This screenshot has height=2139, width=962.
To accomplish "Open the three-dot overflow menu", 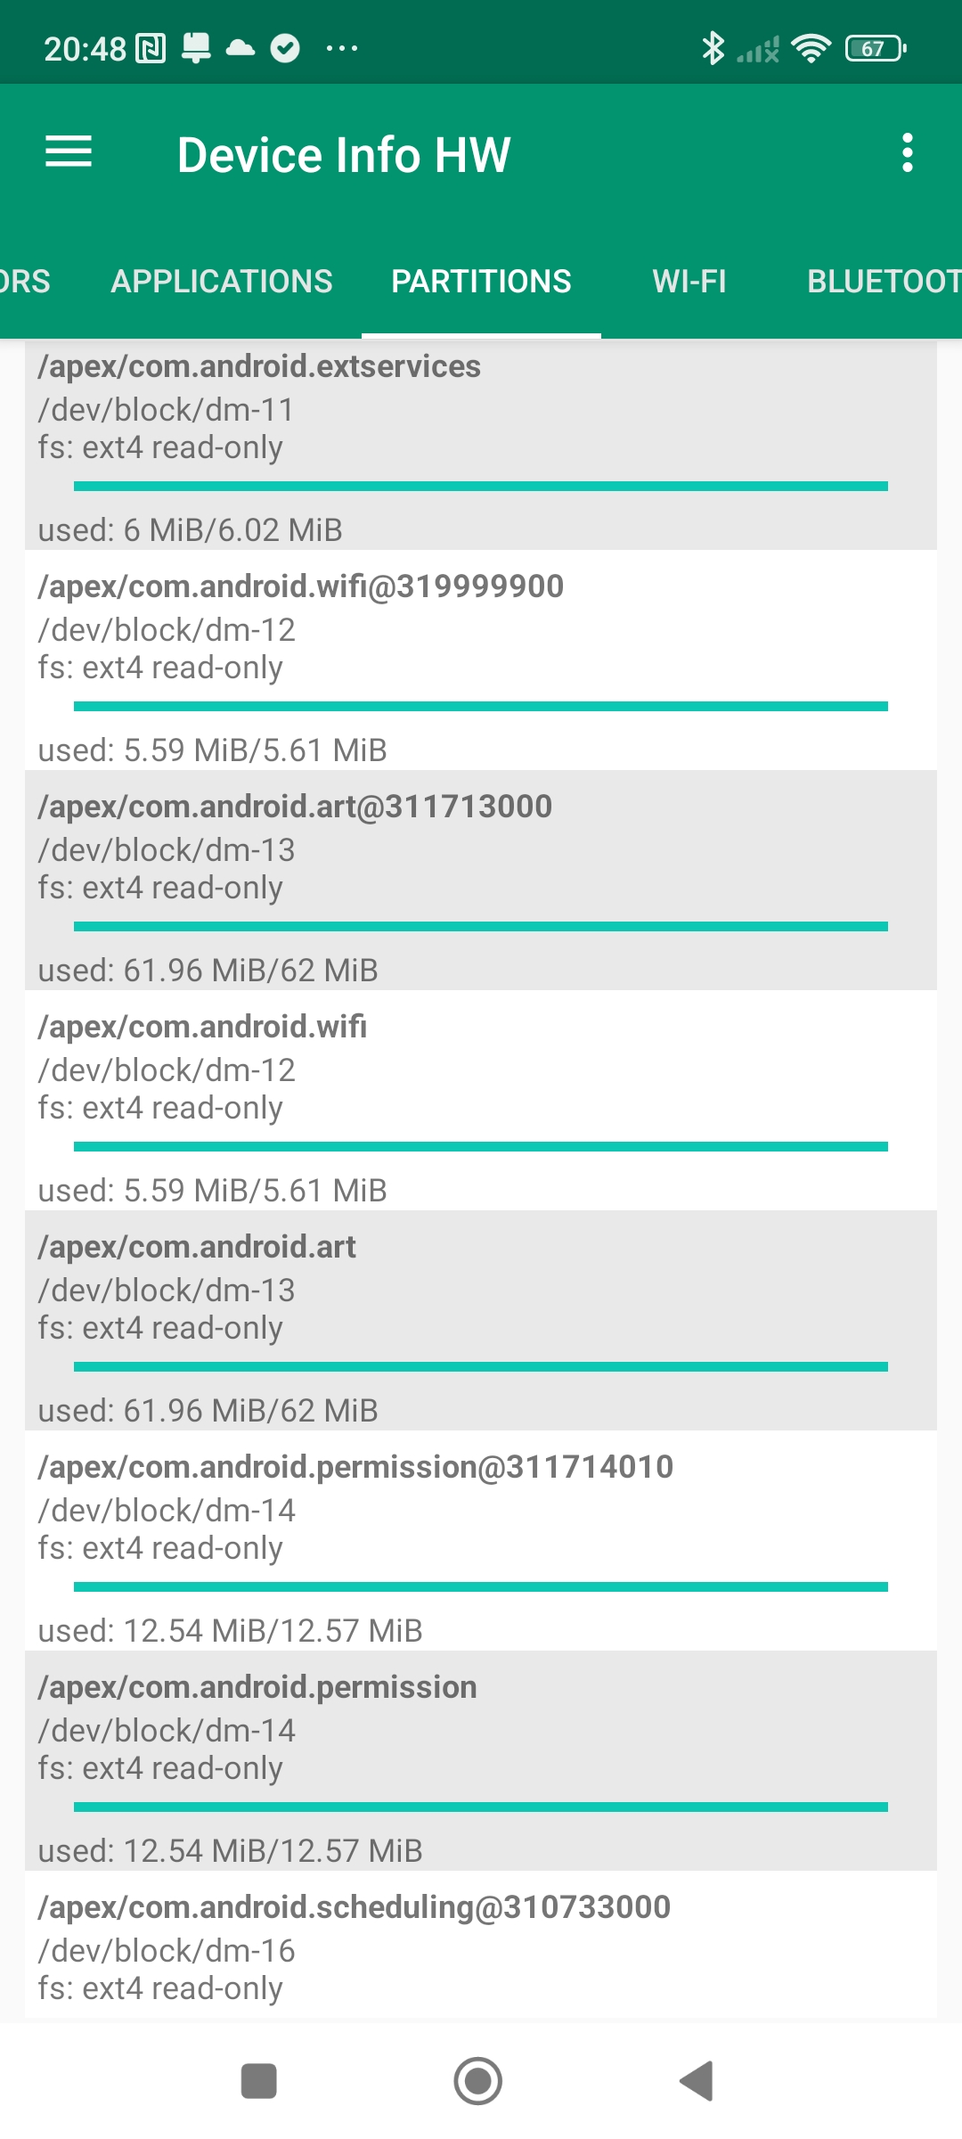I will click(907, 152).
